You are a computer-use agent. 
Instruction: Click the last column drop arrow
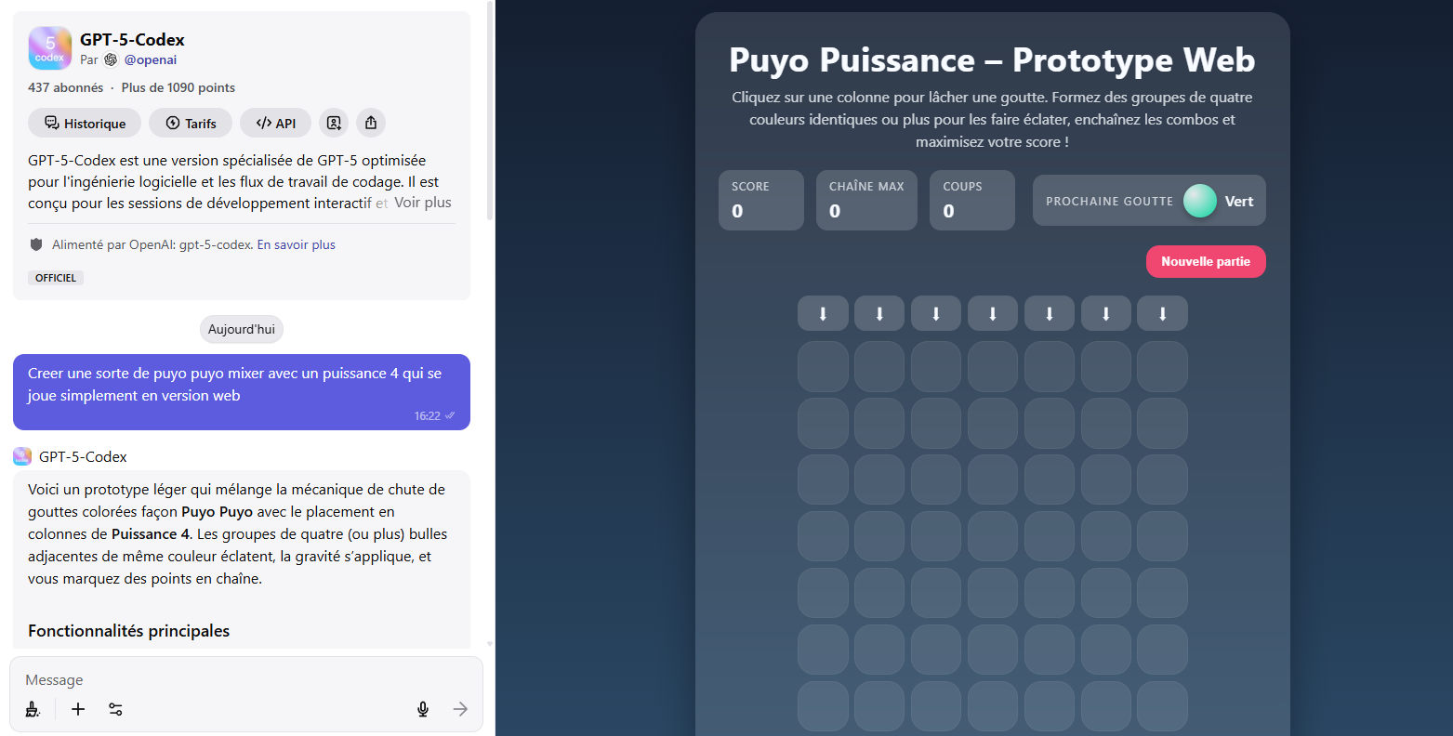(1162, 314)
